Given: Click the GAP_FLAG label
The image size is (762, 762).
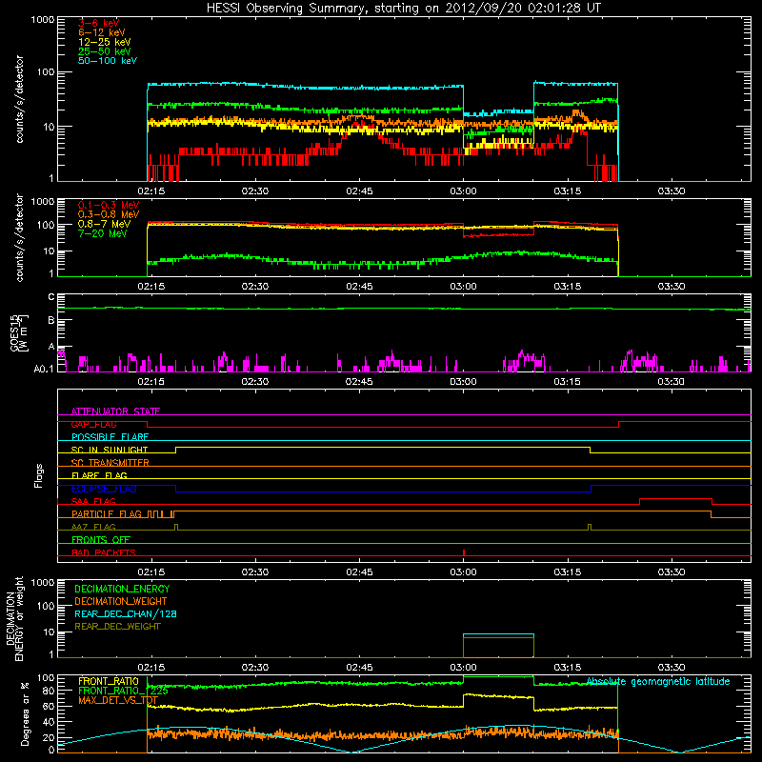Looking at the screenshot, I should coord(93,424).
